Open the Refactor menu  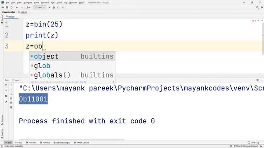click(x=45, y=3)
